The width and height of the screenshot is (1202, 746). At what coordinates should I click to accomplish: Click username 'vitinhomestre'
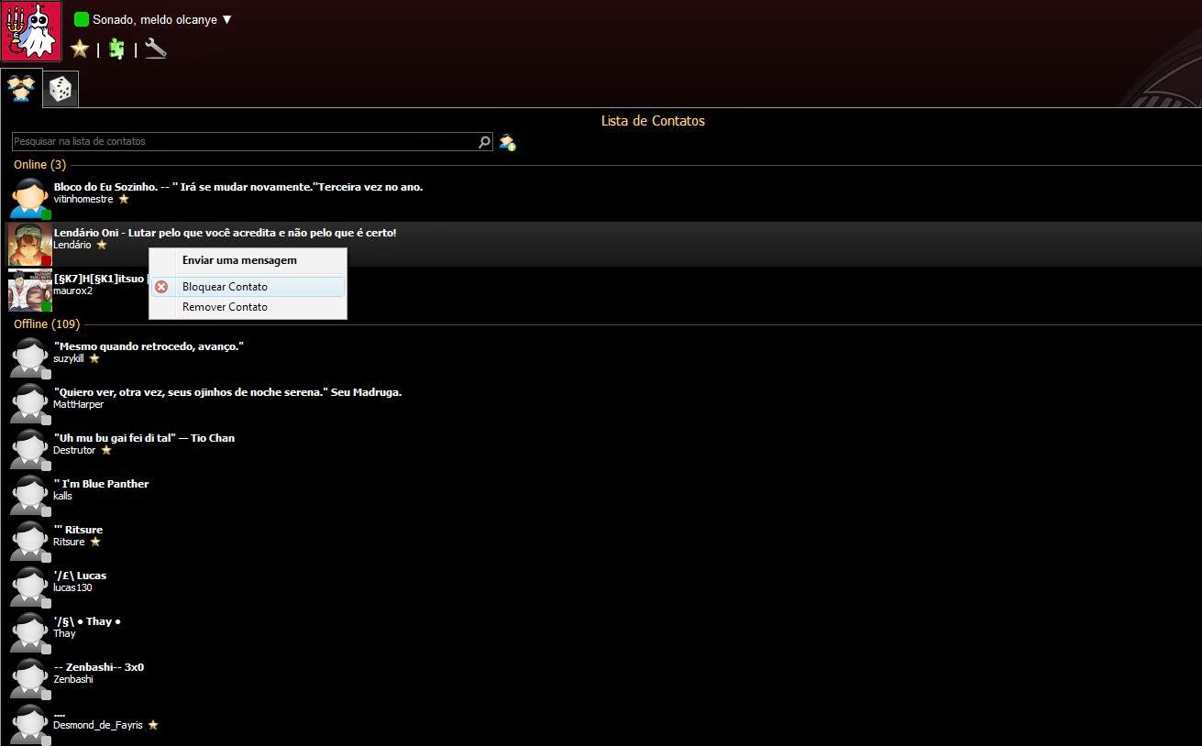pyautogui.click(x=83, y=199)
